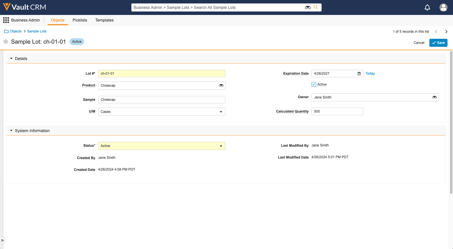Click the Calculated Quantity input field
The image size is (453, 249).
(x=337, y=111)
